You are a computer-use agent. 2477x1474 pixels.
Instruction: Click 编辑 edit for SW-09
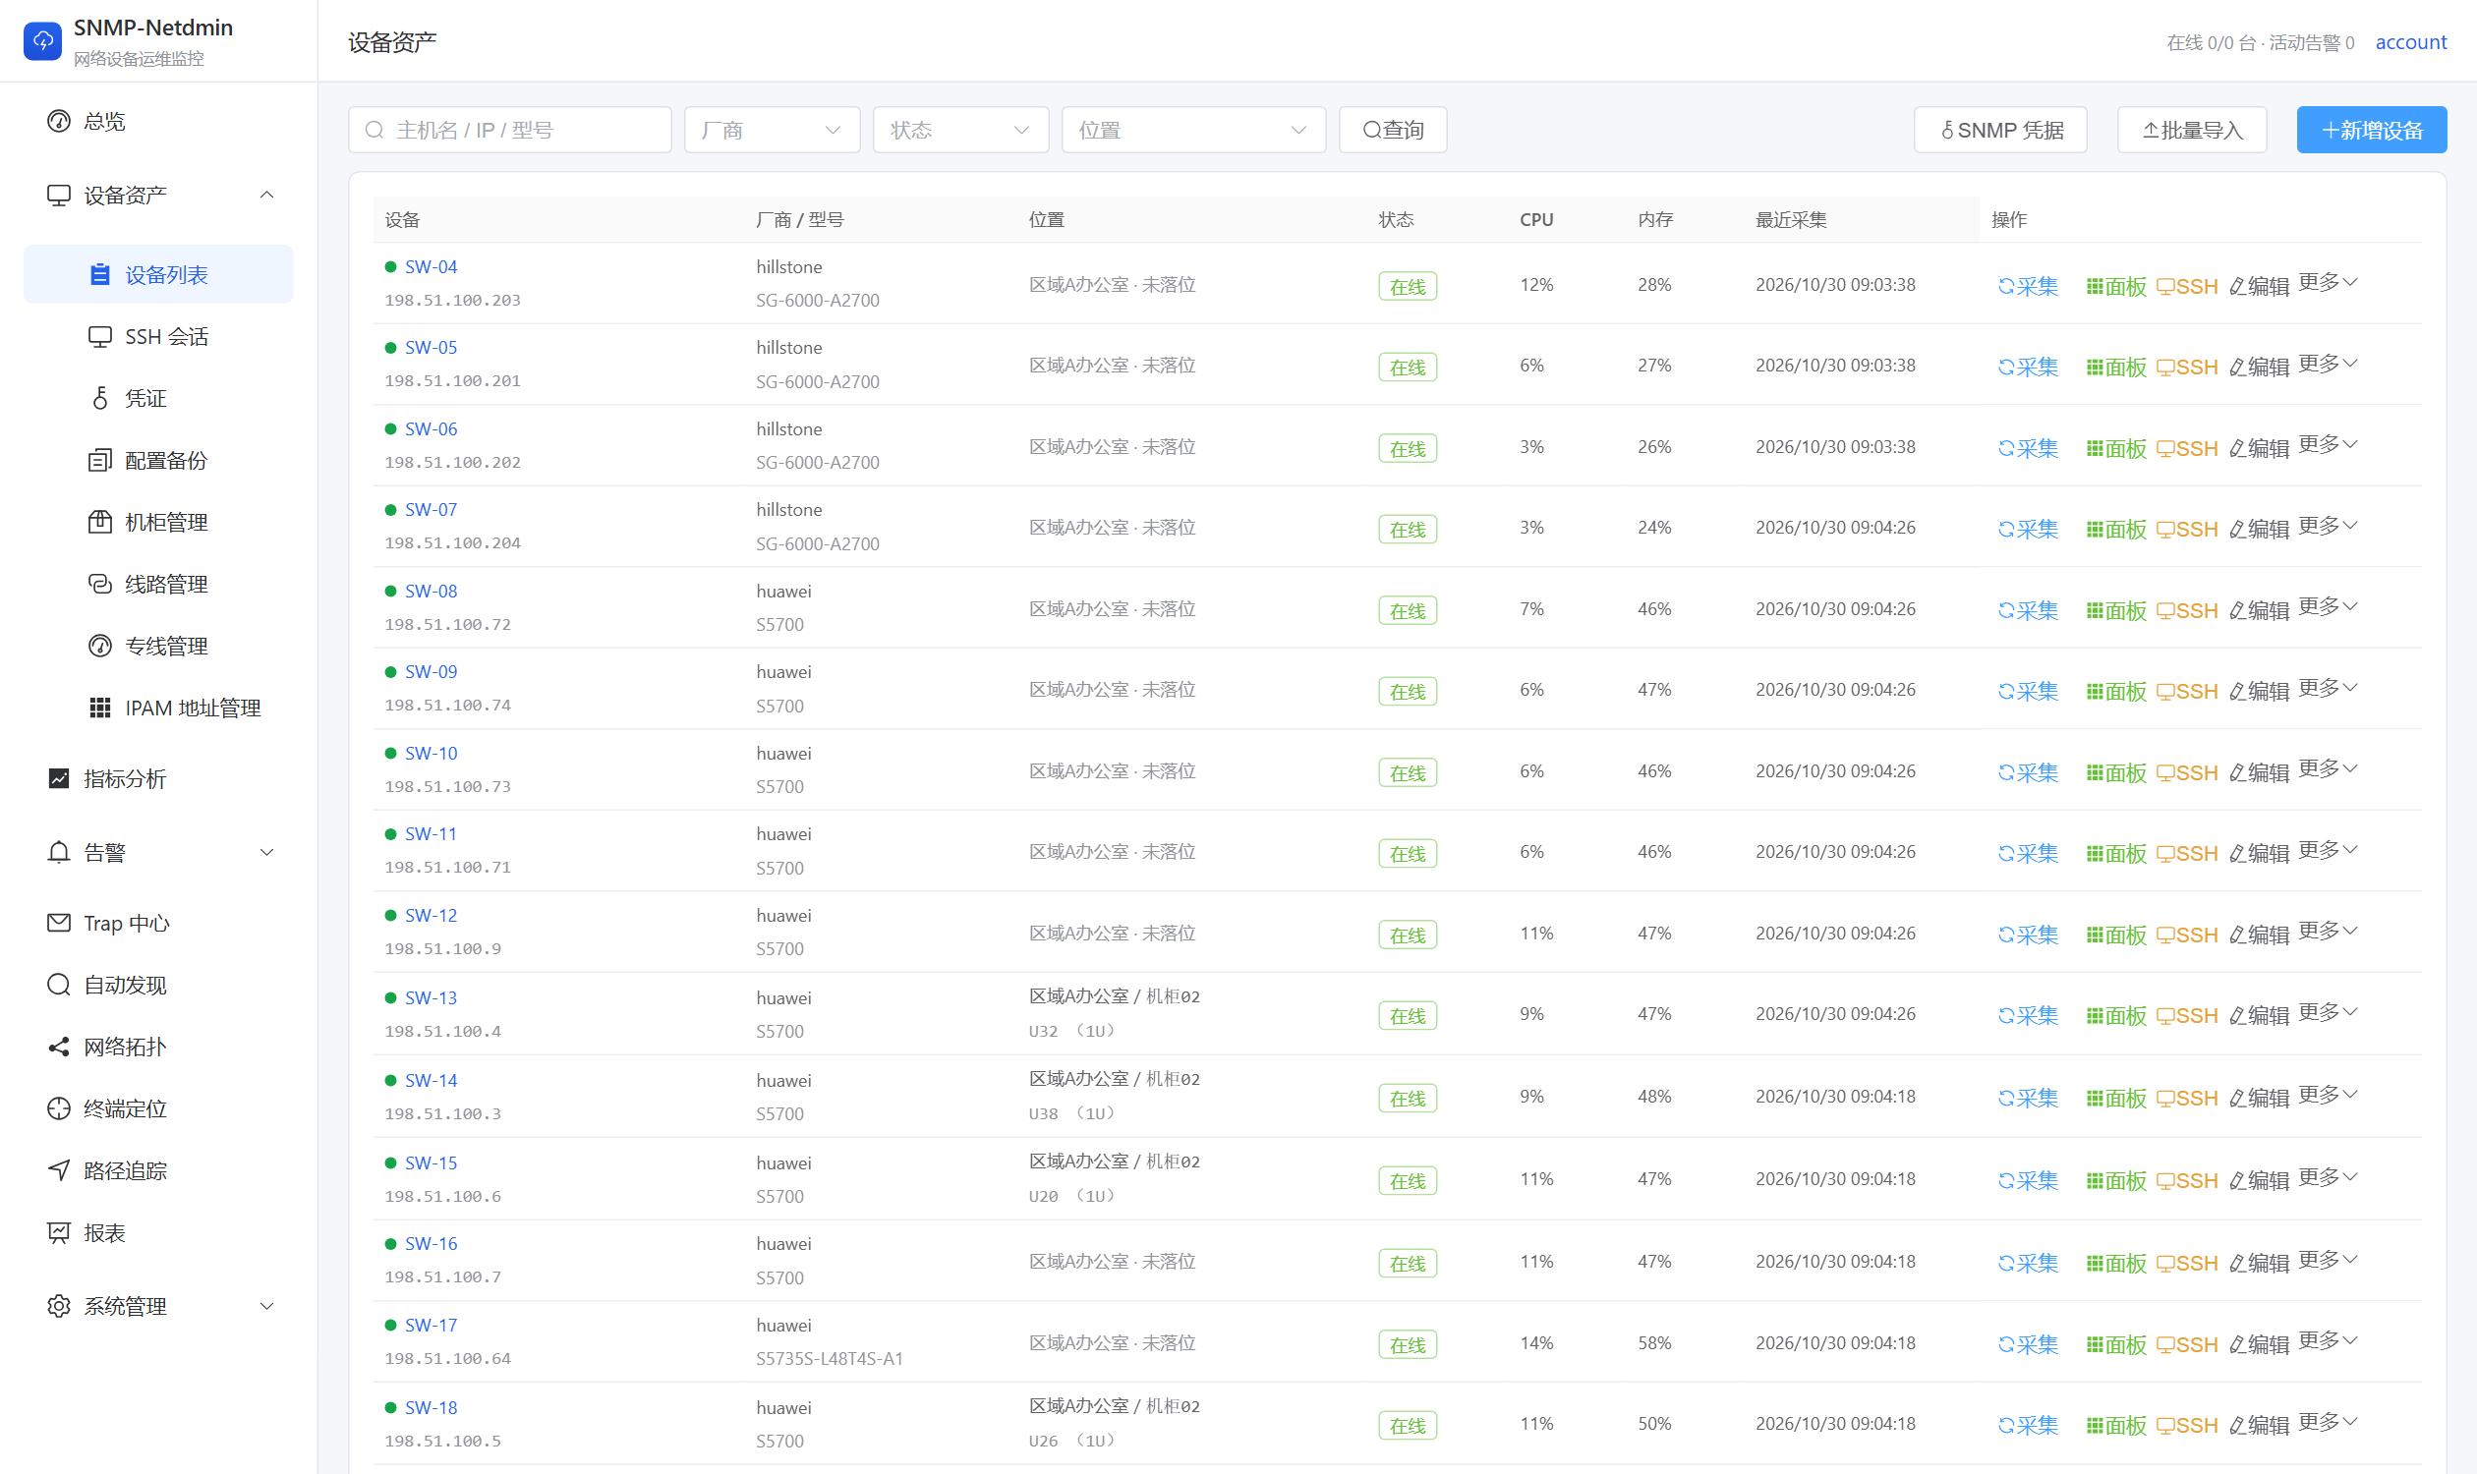pyautogui.click(x=2259, y=692)
